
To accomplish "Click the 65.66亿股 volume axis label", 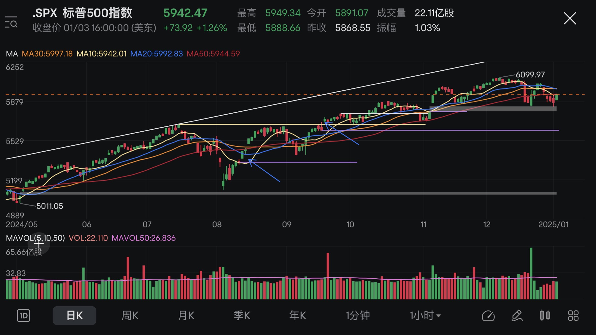I will click(24, 252).
